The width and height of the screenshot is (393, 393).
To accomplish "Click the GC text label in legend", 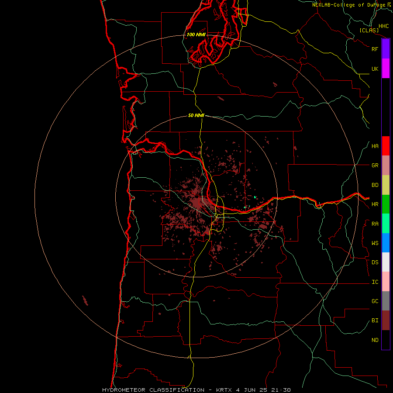I will tap(375, 301).
